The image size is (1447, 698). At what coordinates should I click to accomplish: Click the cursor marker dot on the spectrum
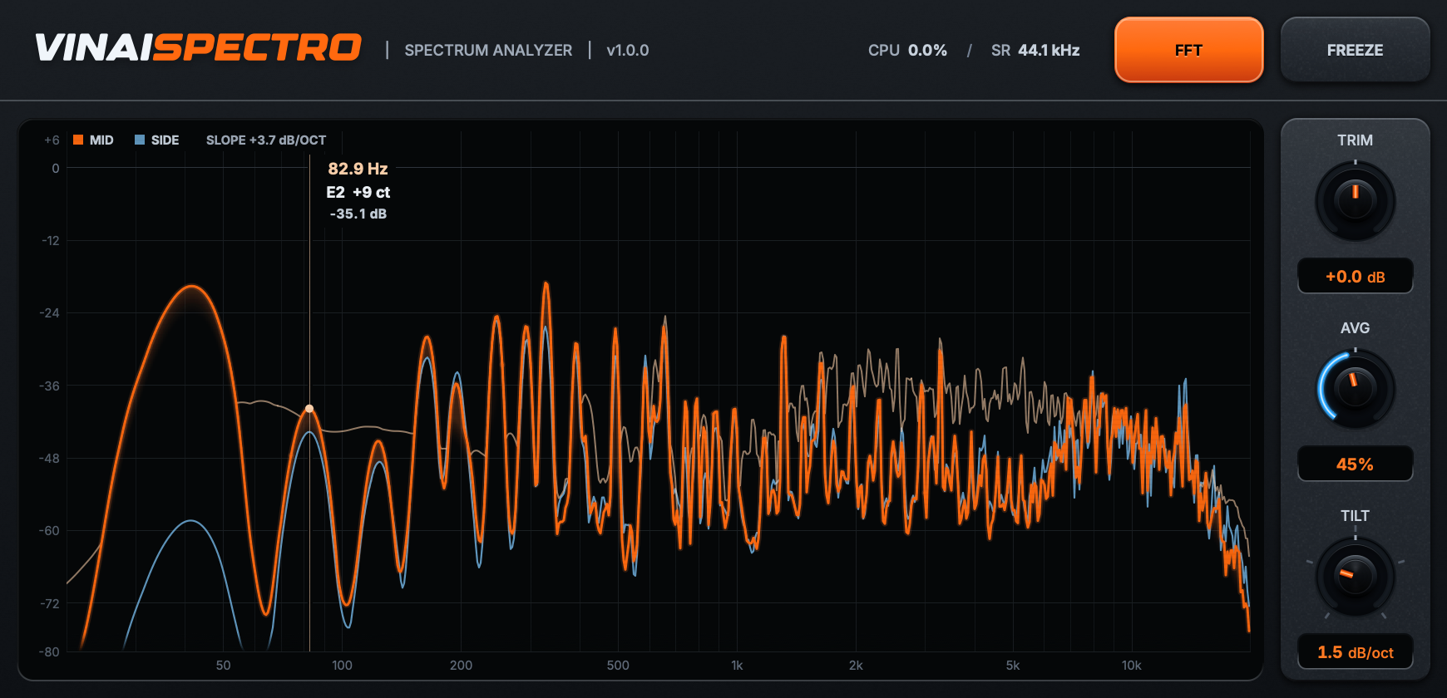(x=309, y=409)
